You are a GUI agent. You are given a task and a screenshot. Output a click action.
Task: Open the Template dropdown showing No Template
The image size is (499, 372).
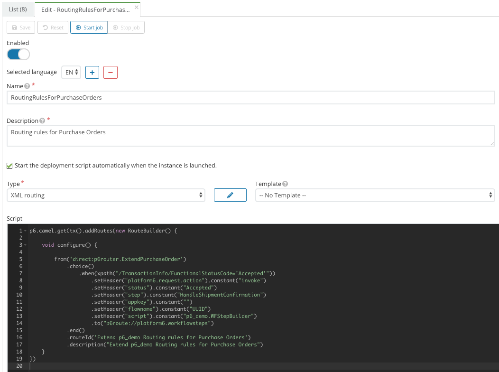375,195
